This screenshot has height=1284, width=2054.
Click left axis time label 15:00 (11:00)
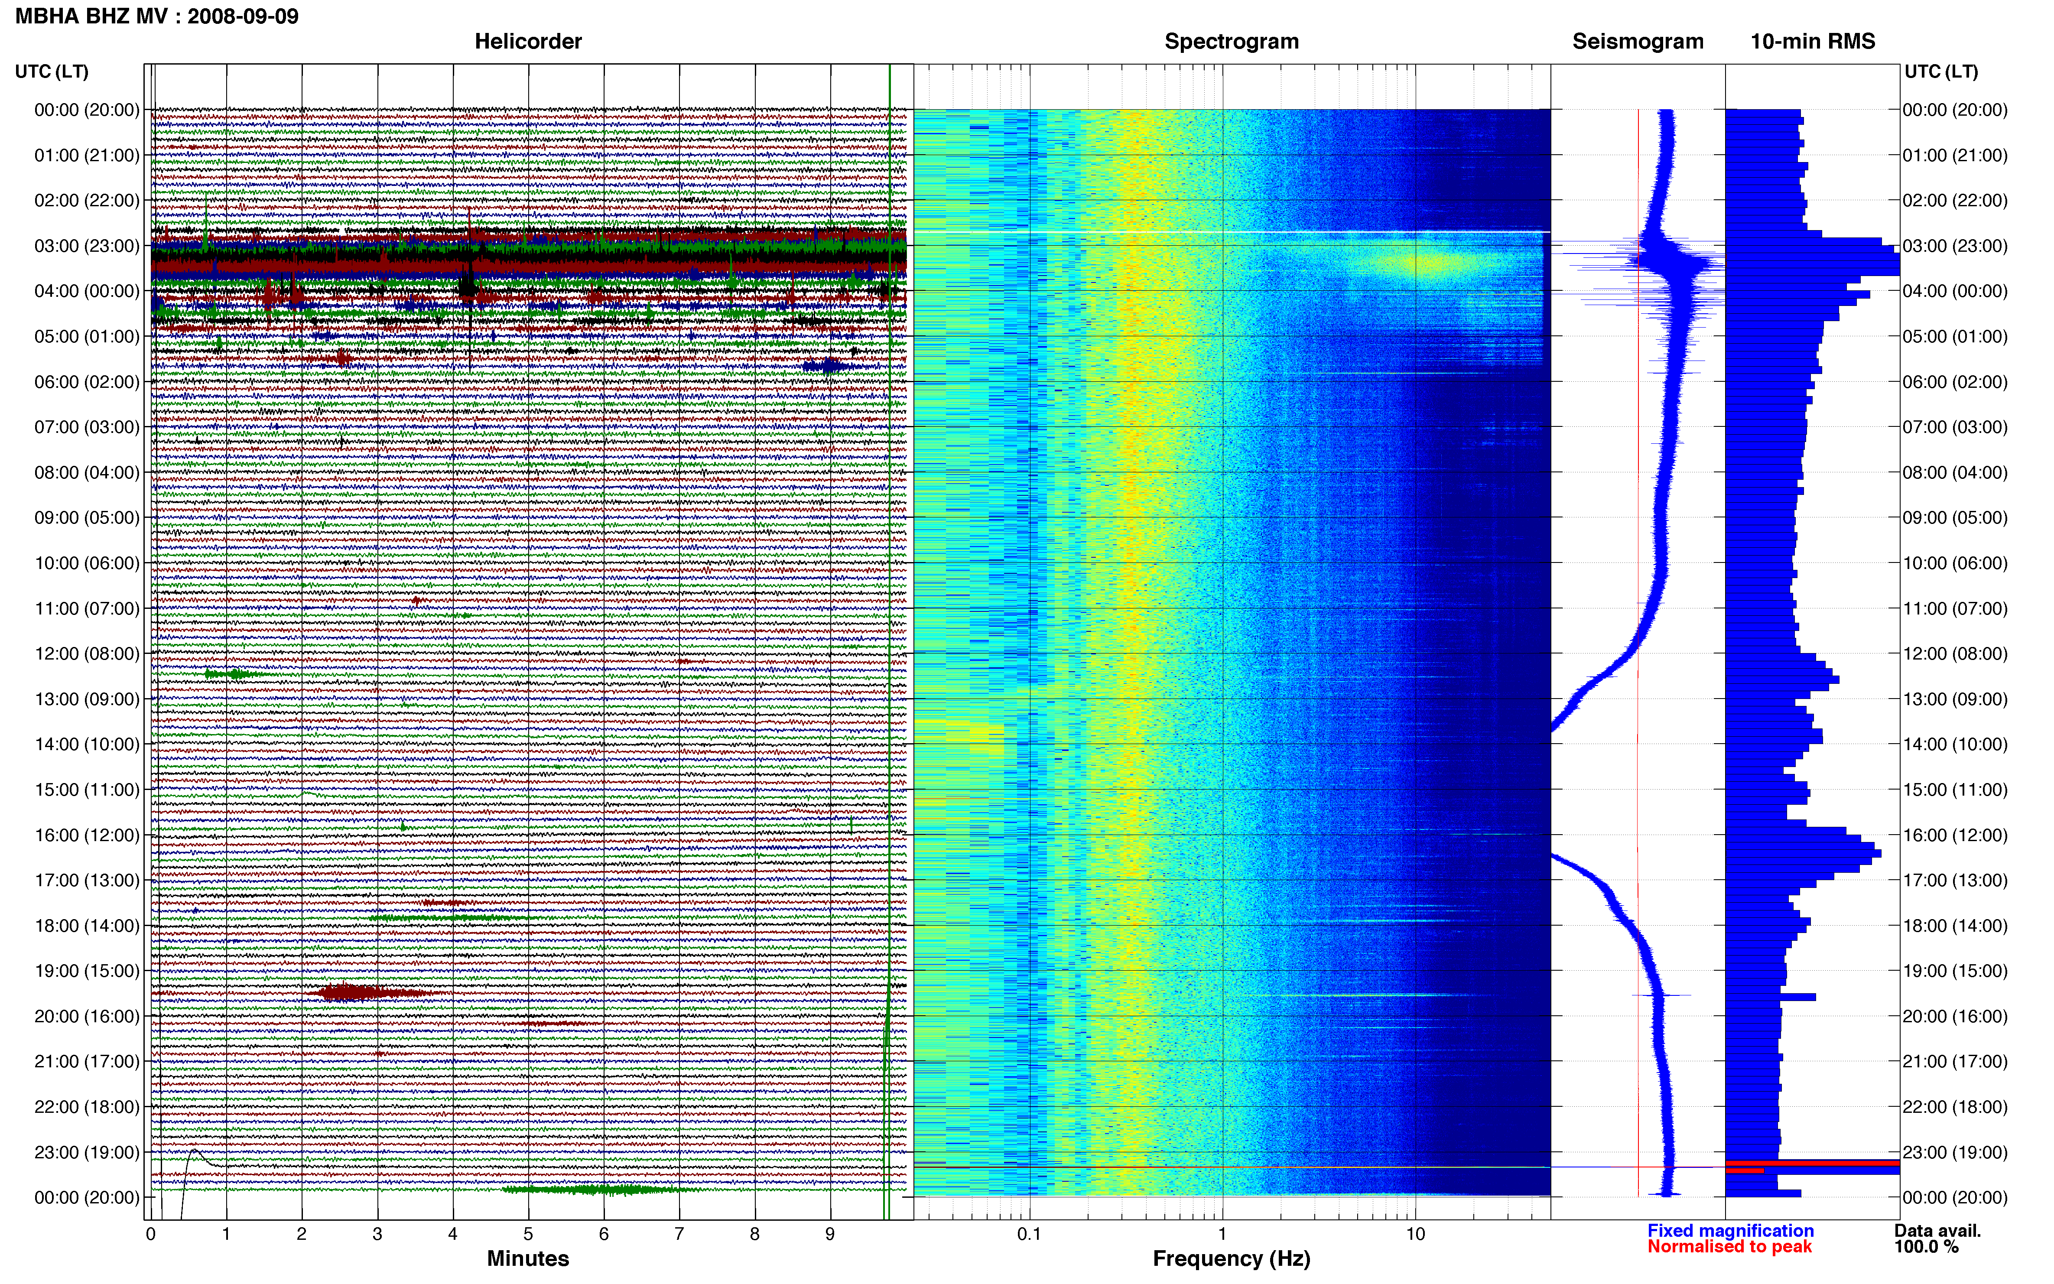coord(88,790)
